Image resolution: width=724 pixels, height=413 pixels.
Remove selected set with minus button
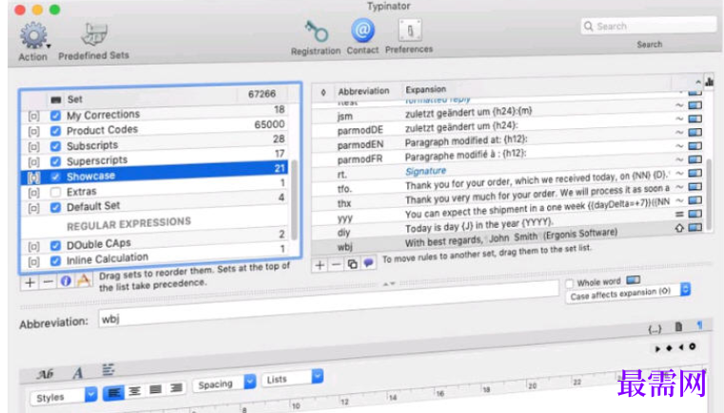[x=48, y=281]
